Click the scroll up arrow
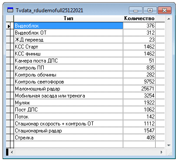The height and width of the screenshot is (163, 177). pyautogui.click(x=169, y=19)
